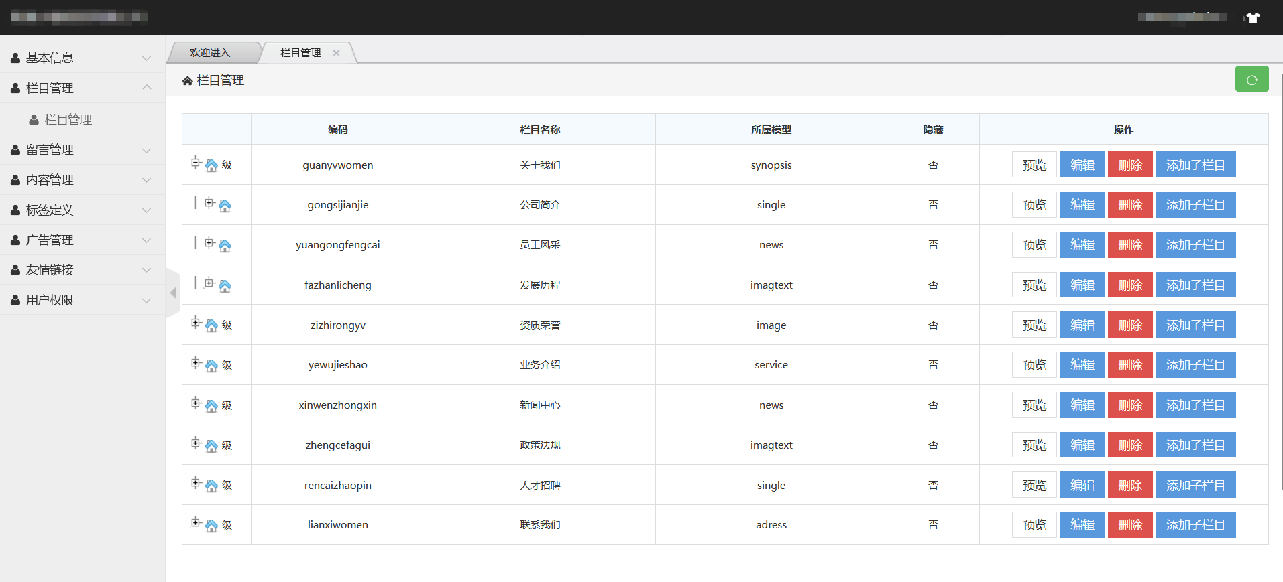Expand the rencaizhaopin tree node

[196, 482]
